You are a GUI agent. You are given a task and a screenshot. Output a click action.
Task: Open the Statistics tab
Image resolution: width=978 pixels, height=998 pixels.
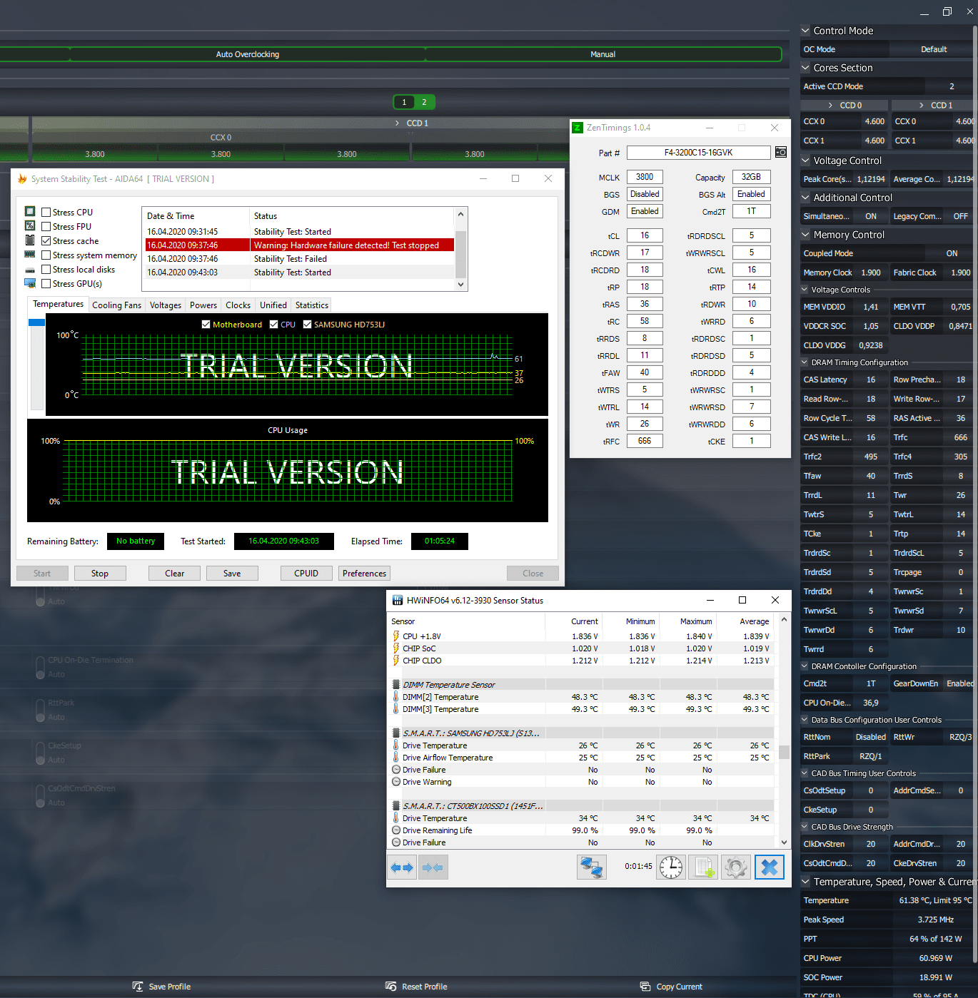point(312,305)
